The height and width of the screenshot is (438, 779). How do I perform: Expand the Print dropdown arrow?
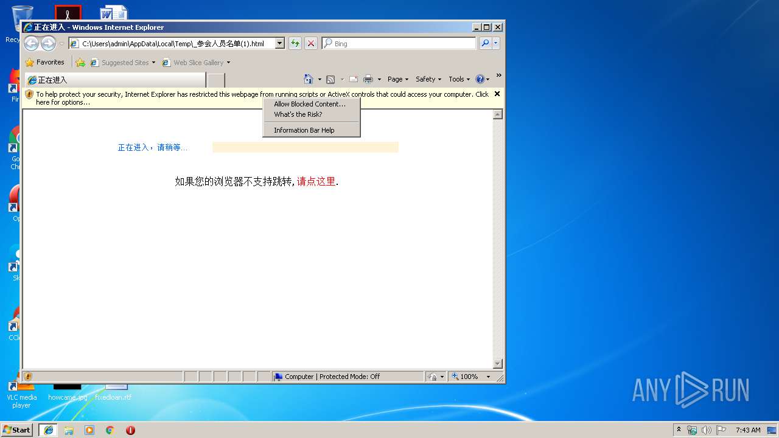tap(379, 80)
